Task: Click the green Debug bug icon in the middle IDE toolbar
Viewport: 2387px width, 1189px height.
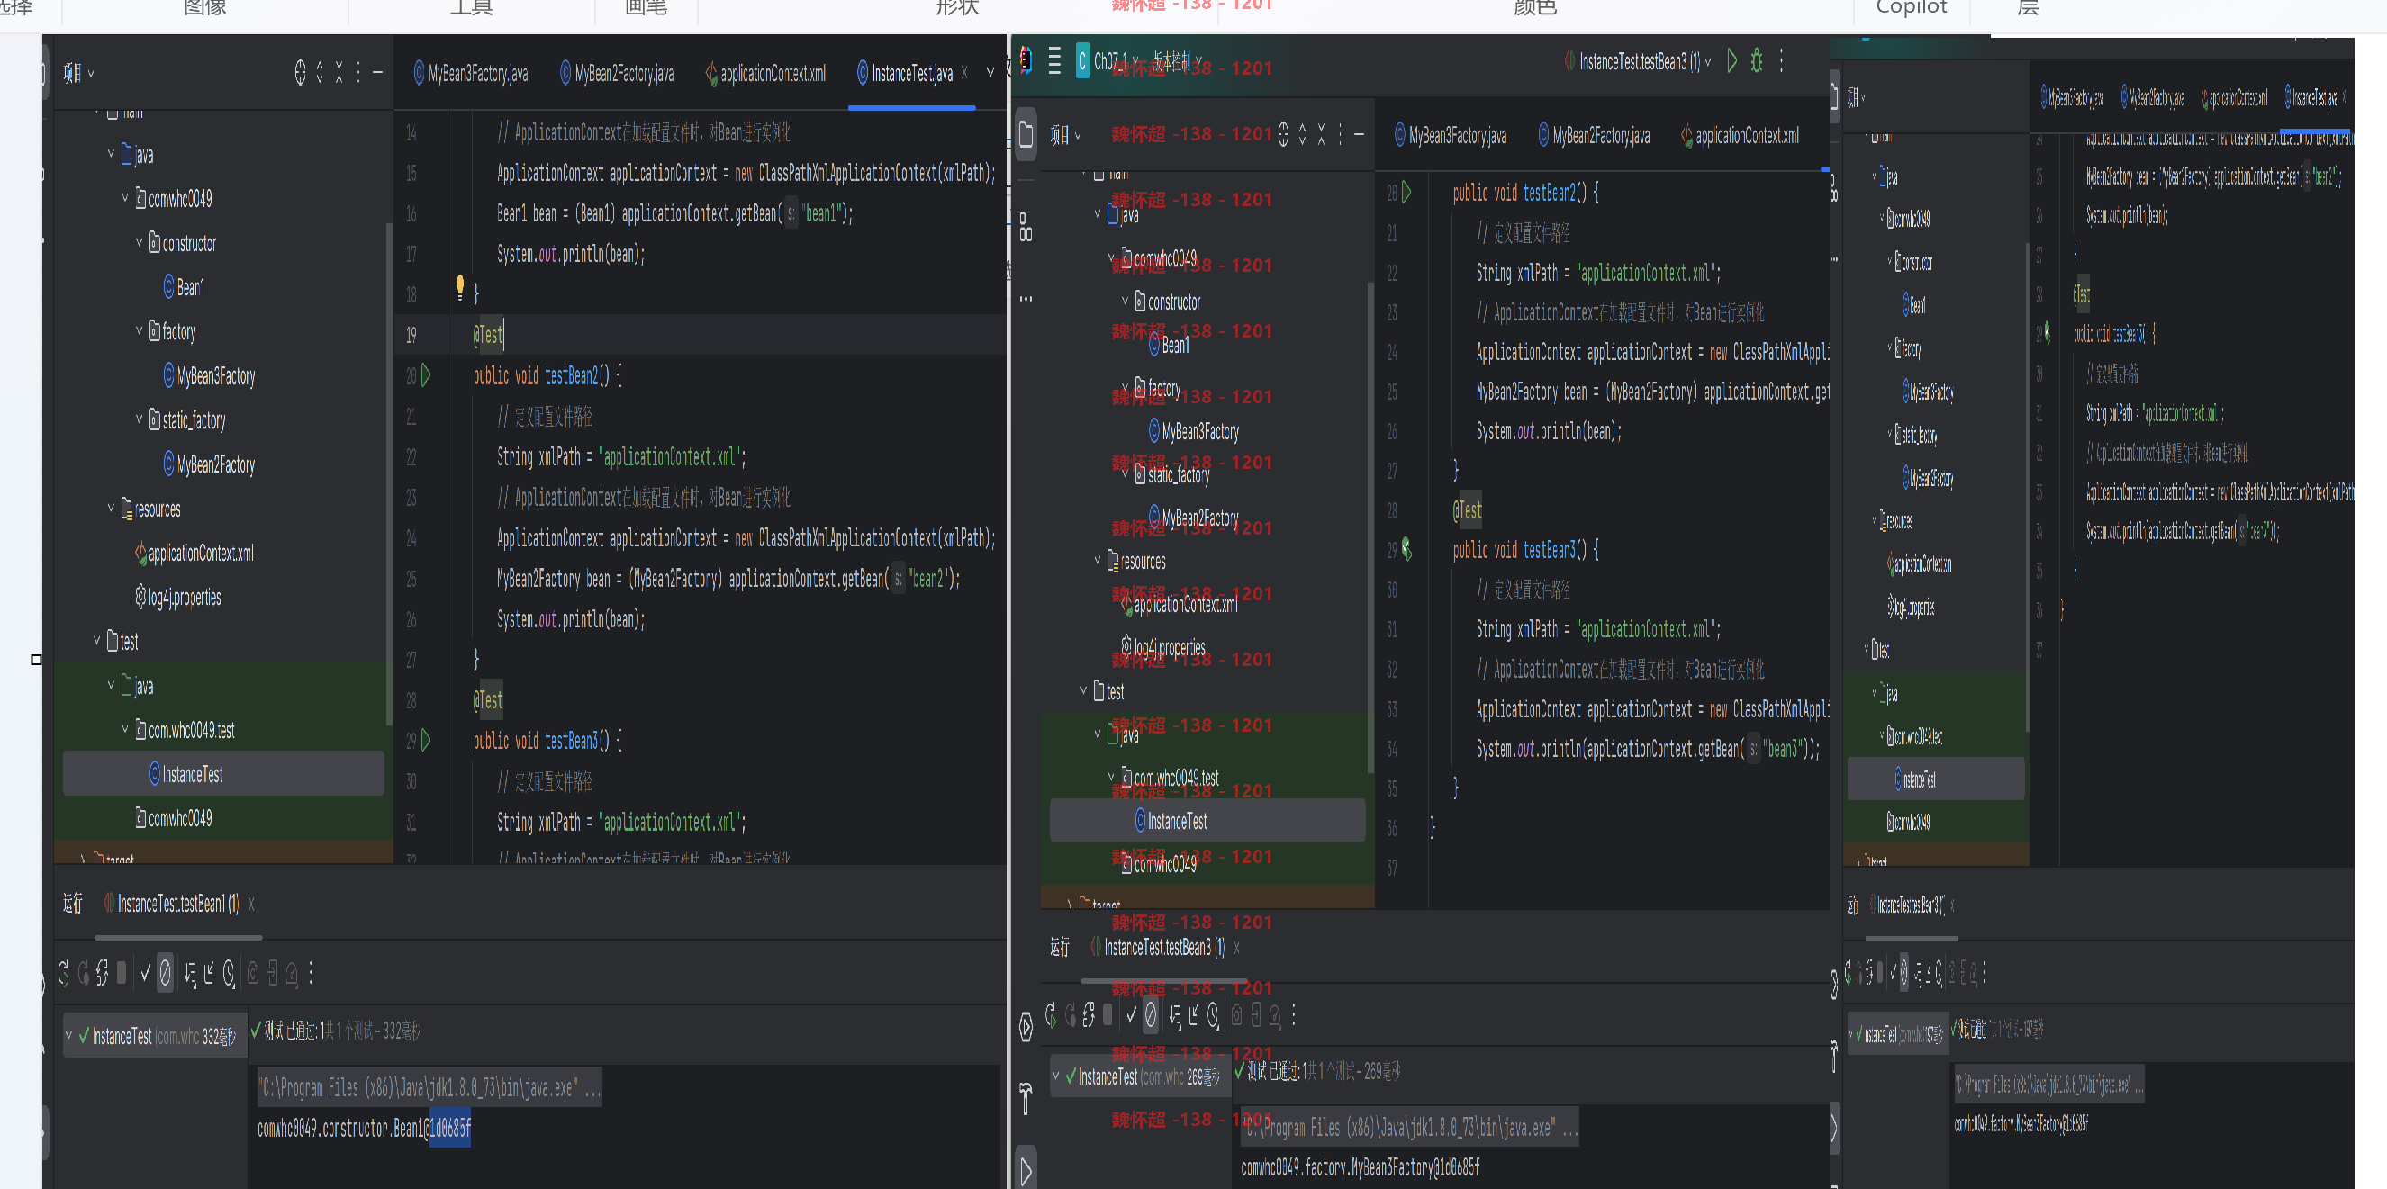Action: point(1756,61)
